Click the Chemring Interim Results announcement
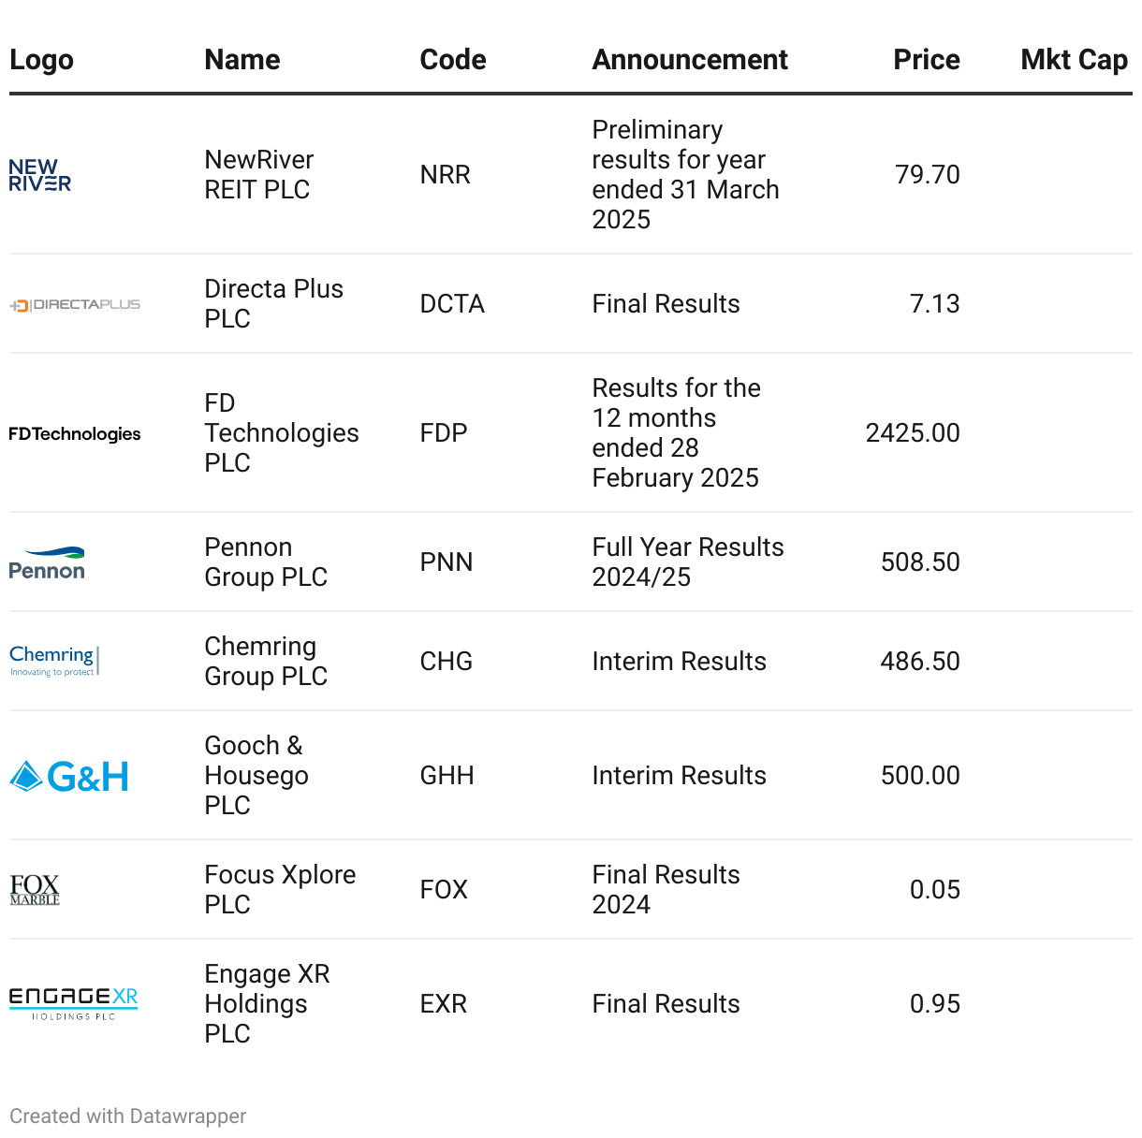 click(679, 662)
